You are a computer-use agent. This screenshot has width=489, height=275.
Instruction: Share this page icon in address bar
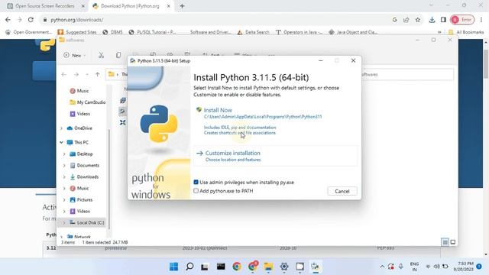pos(406,20)
